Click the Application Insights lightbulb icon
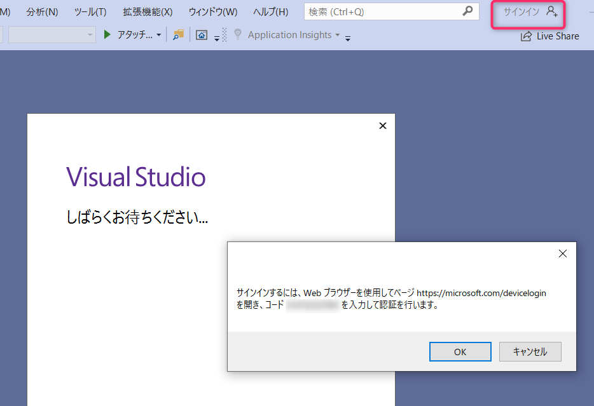Screen dimensions: 594x406 click(x=238, y=34)
